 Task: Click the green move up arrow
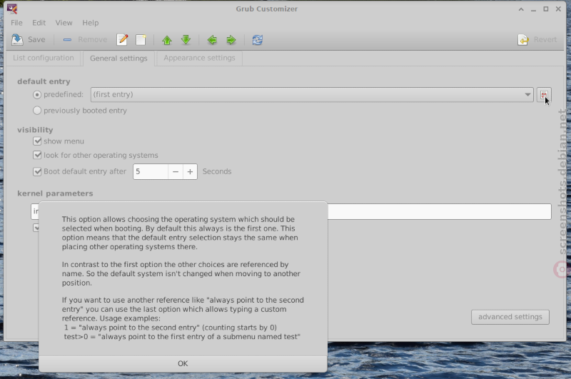pos(167,40)
